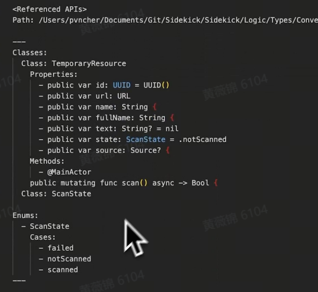The width and height of the screenshot is (318, 292).
Task: Click the text: String? = nil line
Action: coord(108,129)
